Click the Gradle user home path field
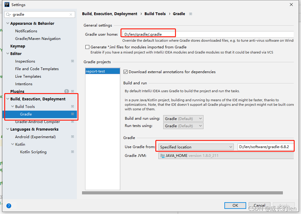Screen dimensions: 301x214 click(208, 34)
